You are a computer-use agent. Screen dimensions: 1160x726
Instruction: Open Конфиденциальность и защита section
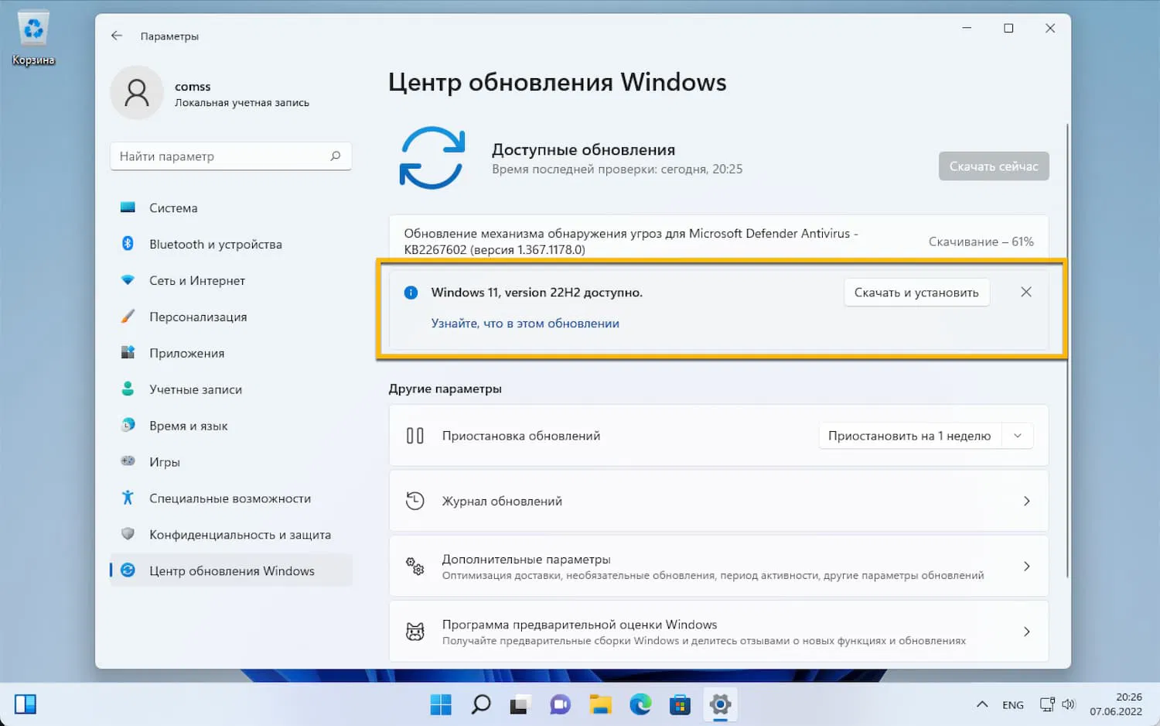[x=231, y=535]
